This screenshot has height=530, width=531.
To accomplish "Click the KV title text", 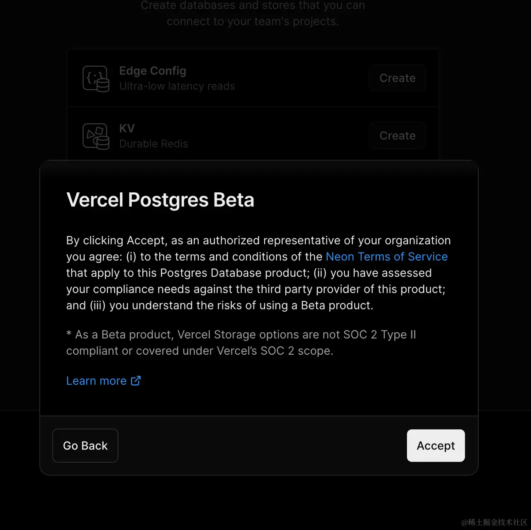I will click(x=127, y=128).
